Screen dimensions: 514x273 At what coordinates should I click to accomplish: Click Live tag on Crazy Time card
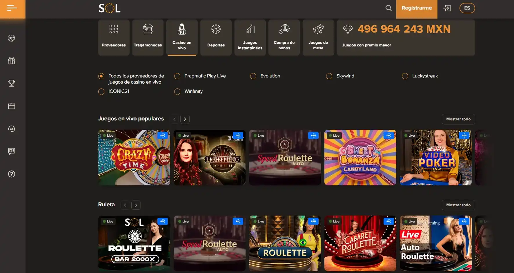tap(108, 135)
